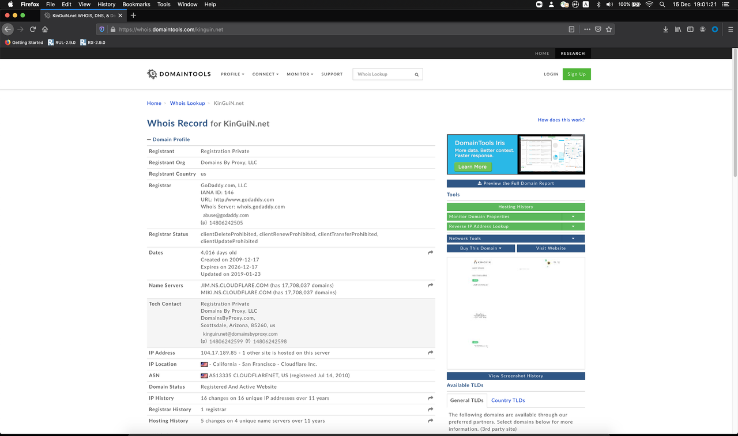Select the General TLDs tab
The height and width of the screenshot is (436, 738).
point(467,400)
